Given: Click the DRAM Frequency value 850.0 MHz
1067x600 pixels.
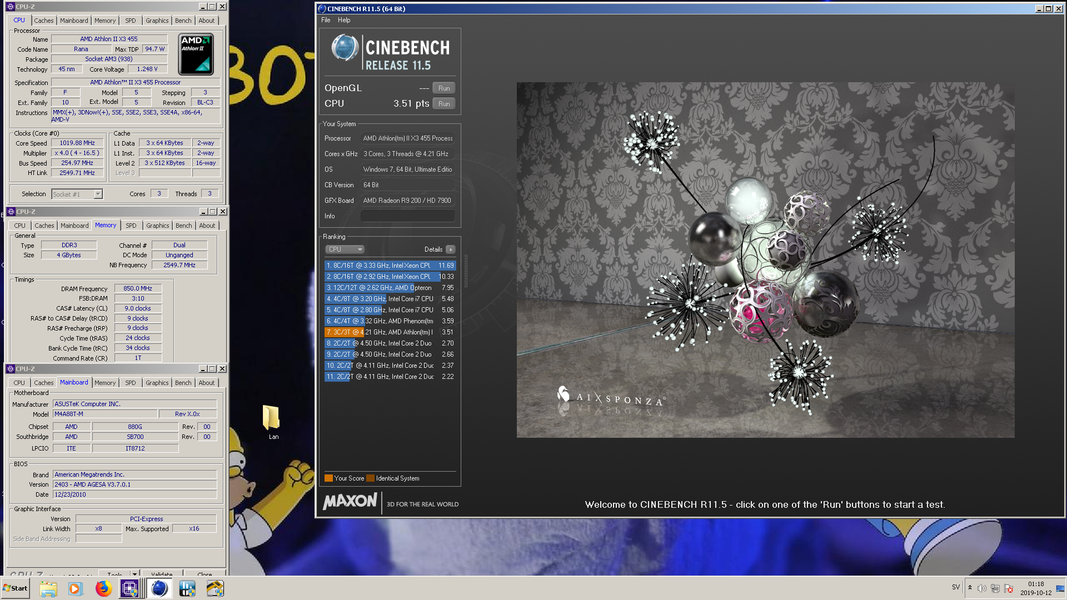Looking at the screenshot, I should [138, 289].
